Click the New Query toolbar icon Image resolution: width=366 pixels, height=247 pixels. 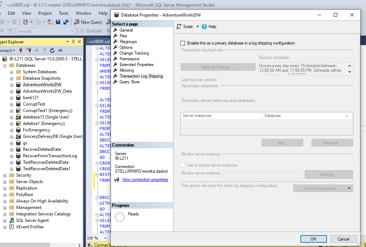point(77,22)
